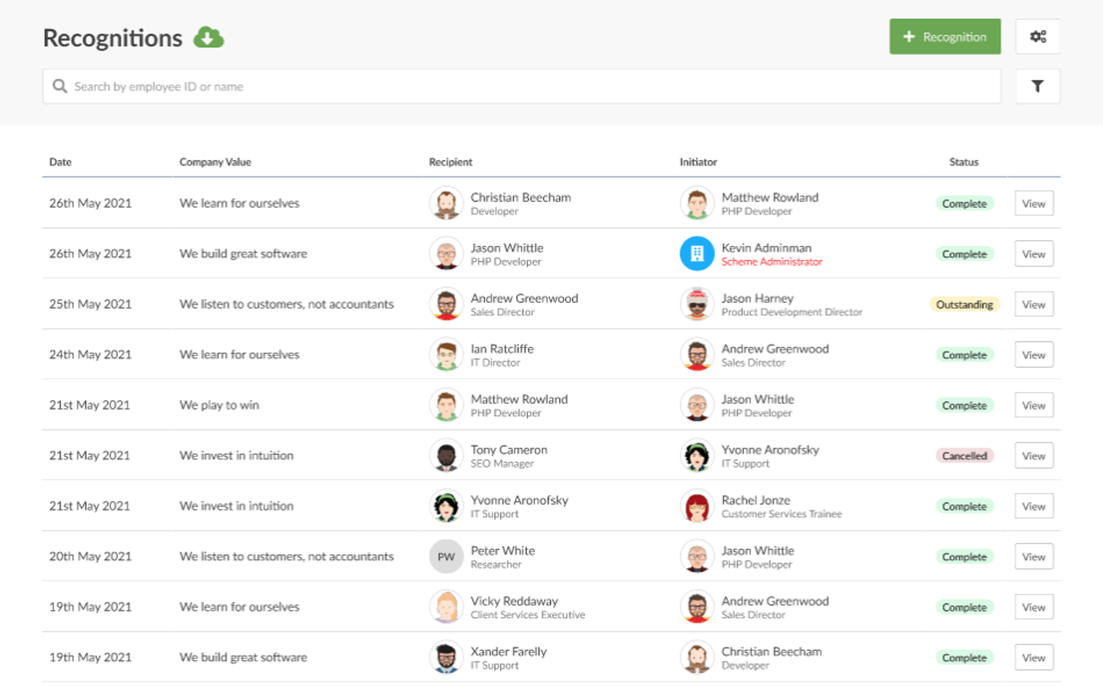View Ian Ratcliffe's recognition
Image resolution: width=1103 pixels, height=686 pixels.
[1033, 355]
